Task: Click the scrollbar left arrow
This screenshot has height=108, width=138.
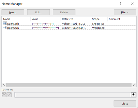Action: [x=4, y=85]
